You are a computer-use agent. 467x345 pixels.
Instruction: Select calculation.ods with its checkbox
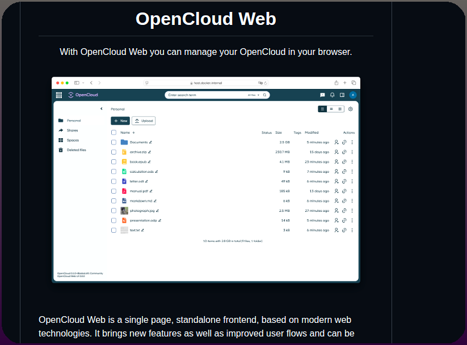(x=114, y=172)
